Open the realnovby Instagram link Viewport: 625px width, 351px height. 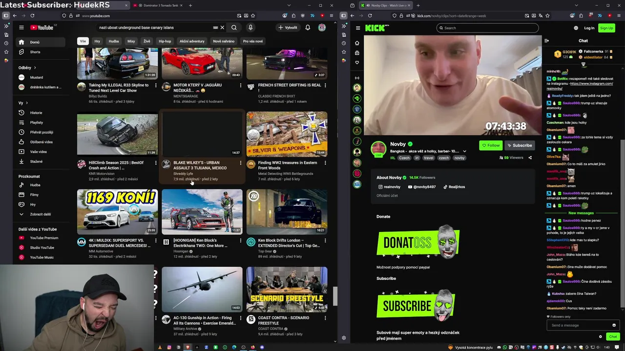(389, 187)
